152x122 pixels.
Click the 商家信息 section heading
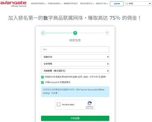point(75,40)
